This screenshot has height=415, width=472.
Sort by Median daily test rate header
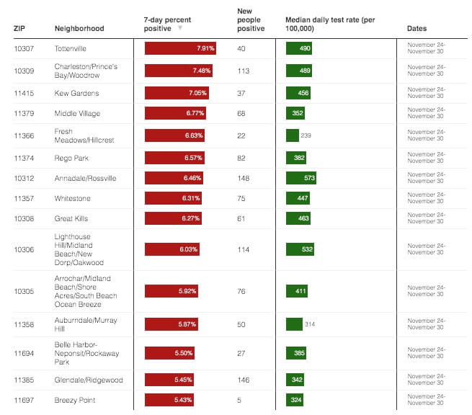click(x=336, y=24)
